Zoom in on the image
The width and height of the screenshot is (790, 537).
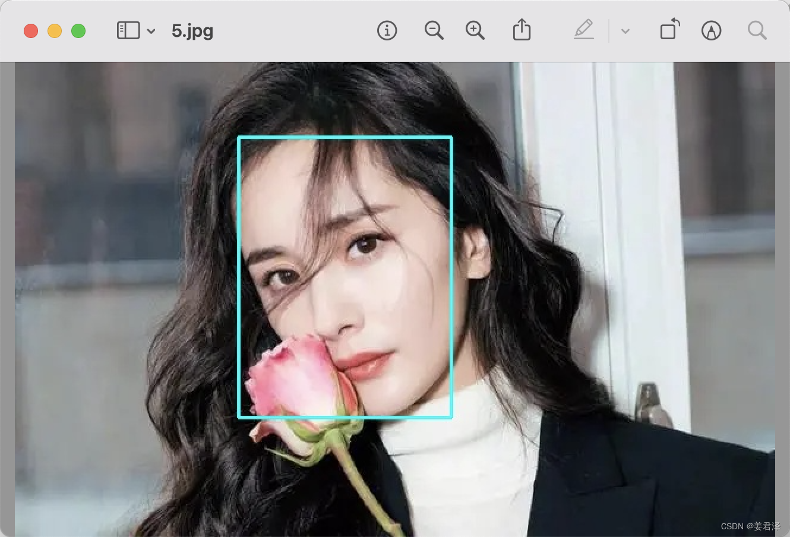475,30
